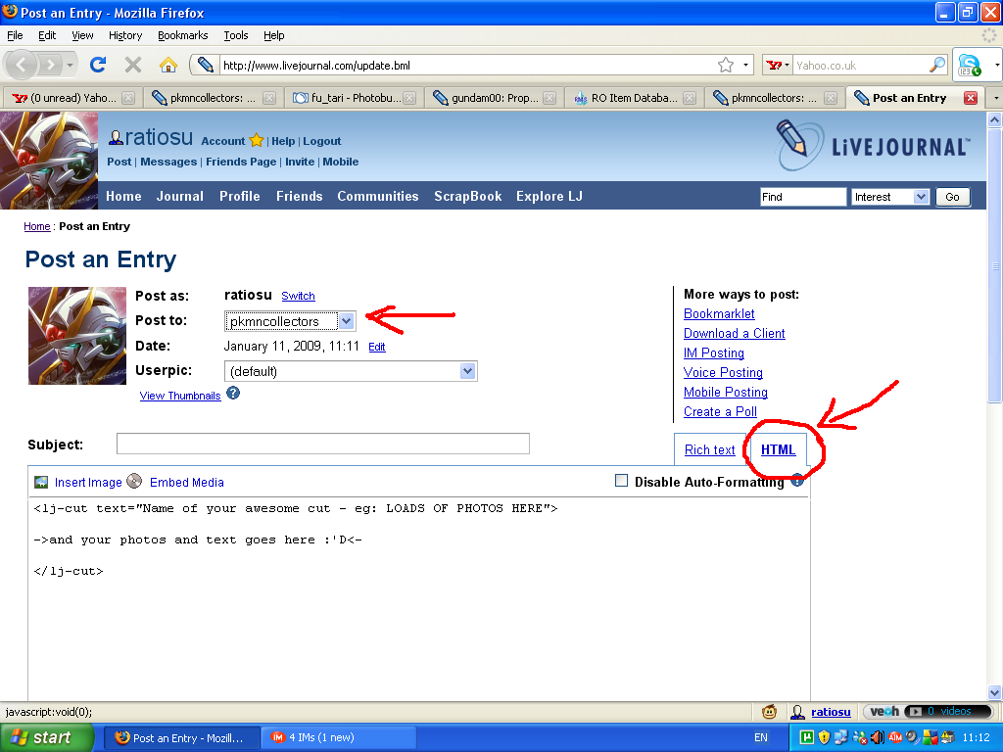Click the user avatar thumbnail beside Post as
This screenshot has height=752, width=1003.
[77, 336]
